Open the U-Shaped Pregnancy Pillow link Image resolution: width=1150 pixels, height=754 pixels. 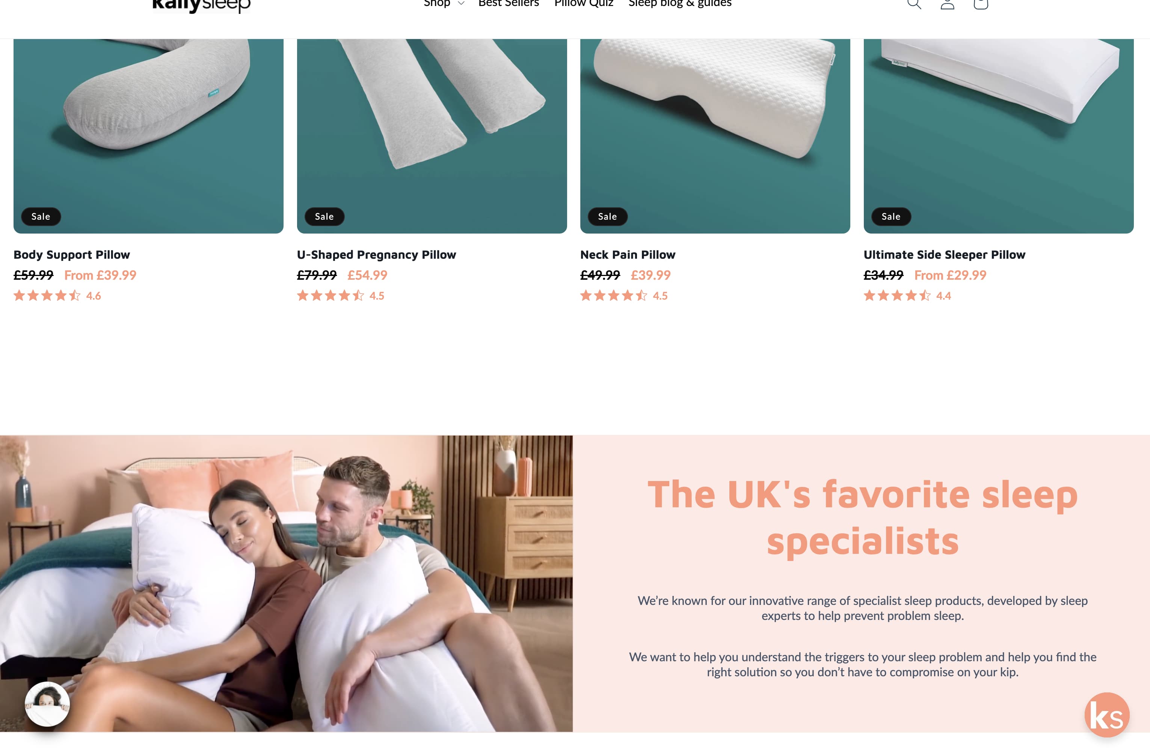376,255
